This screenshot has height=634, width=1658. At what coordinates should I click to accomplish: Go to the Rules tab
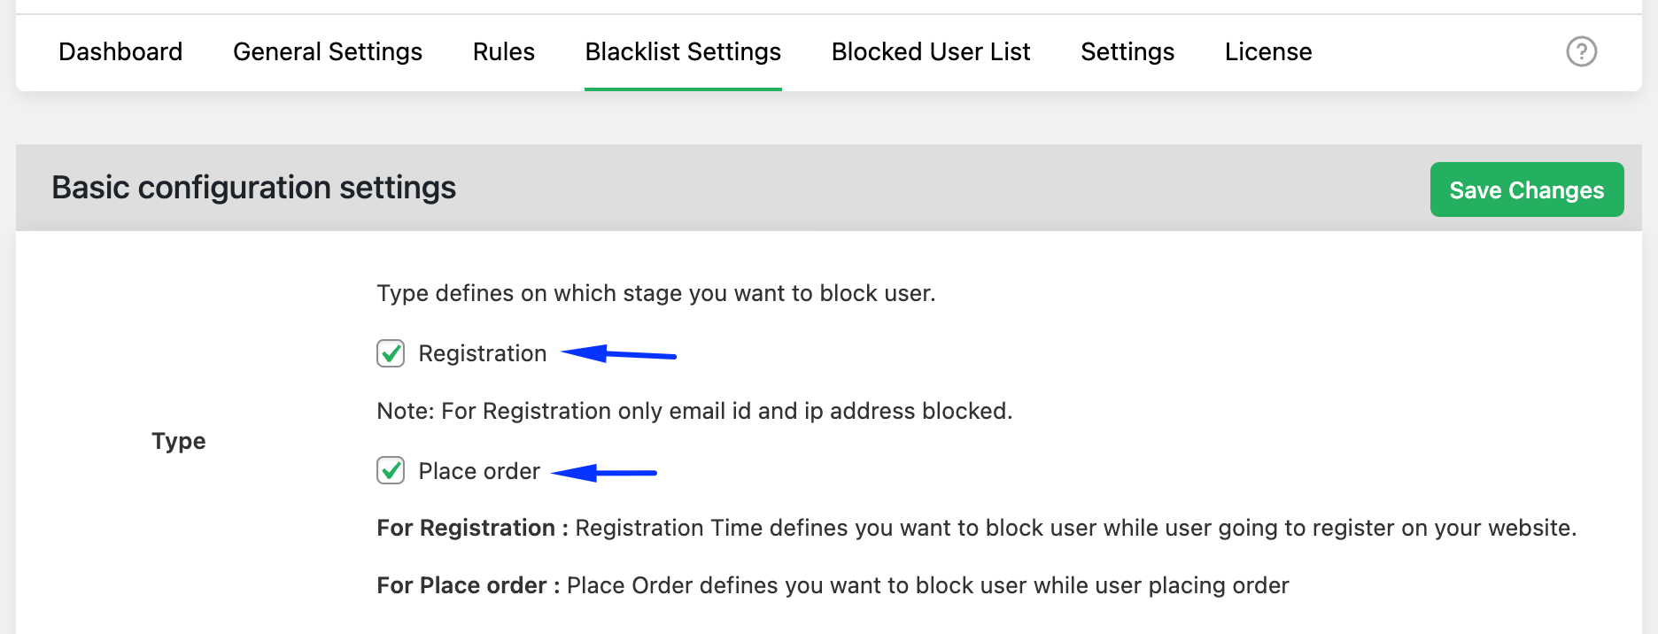(x=503, y=51)
